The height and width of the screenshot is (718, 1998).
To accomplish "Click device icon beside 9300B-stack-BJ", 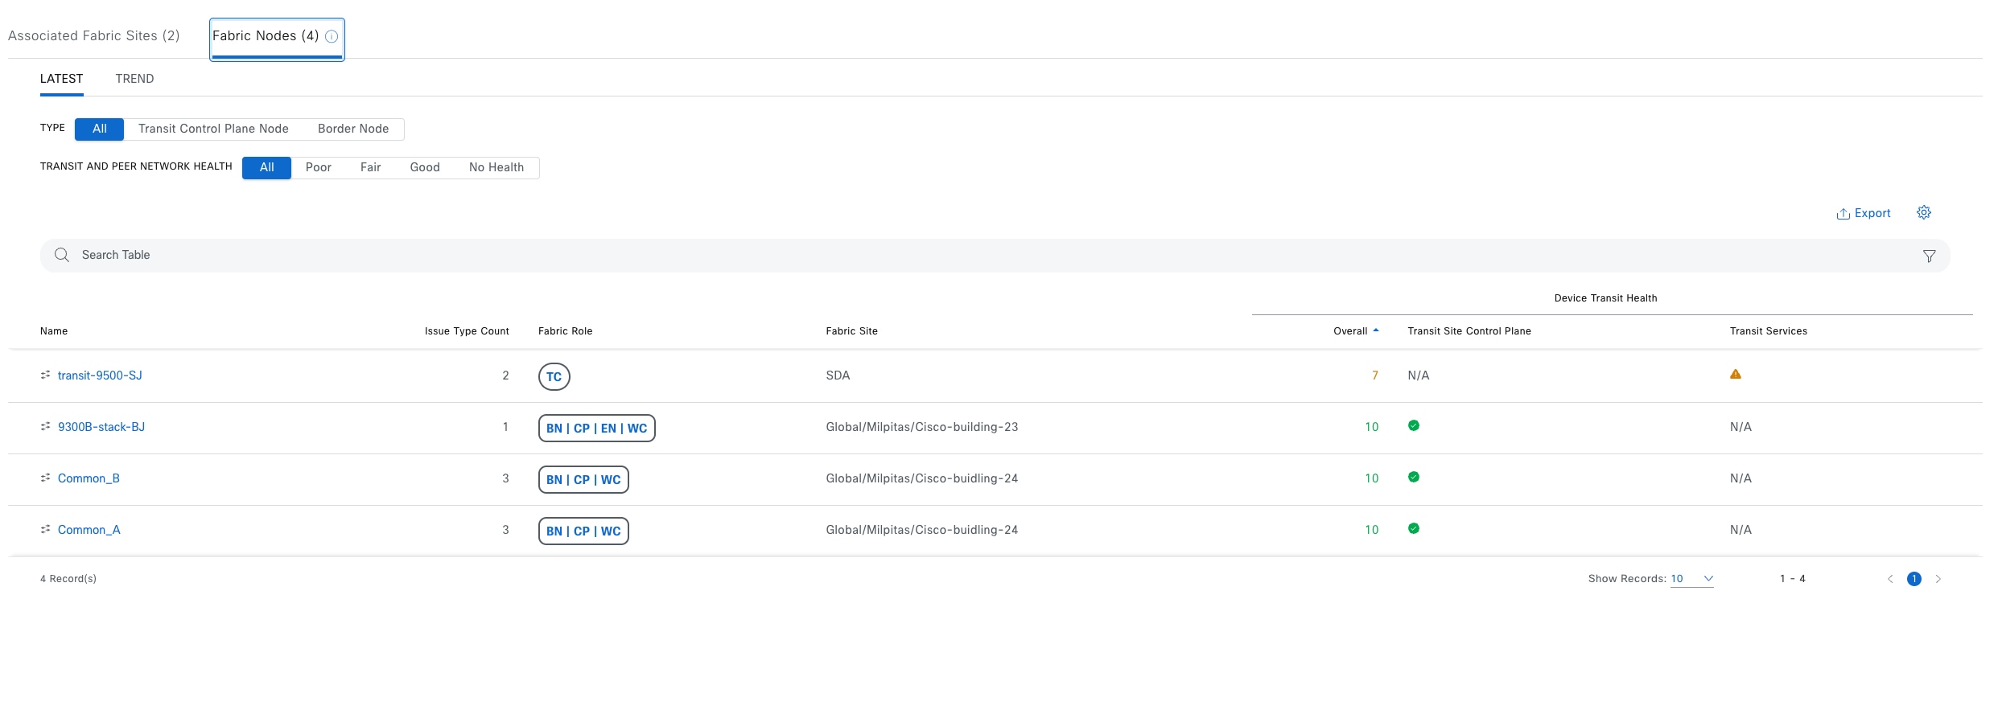I will click(46, 426).
